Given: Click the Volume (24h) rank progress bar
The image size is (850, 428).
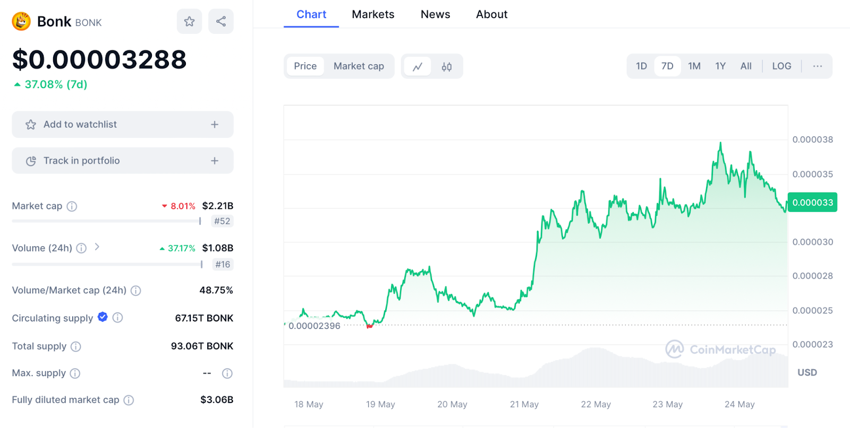Looking at the screenshot, I should point(108,264).
